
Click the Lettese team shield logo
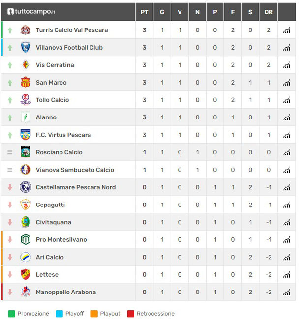click(x=26, y=274)
